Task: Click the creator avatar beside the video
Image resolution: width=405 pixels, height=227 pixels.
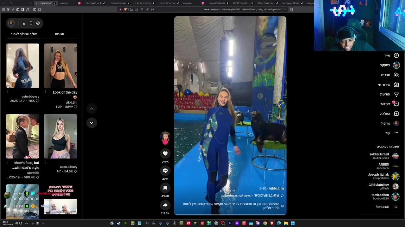Action: click(x=165, y=137)
